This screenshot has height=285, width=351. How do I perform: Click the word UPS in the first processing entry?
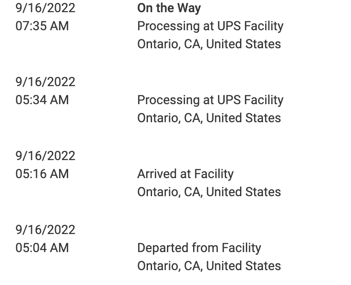click(x=229, y=26)
